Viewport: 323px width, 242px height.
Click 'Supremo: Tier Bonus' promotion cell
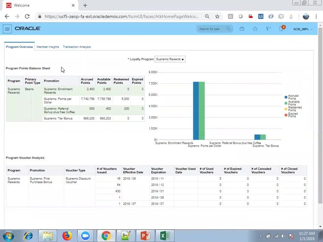61,118
